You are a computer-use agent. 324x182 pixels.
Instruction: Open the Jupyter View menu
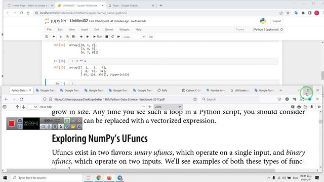72,29
